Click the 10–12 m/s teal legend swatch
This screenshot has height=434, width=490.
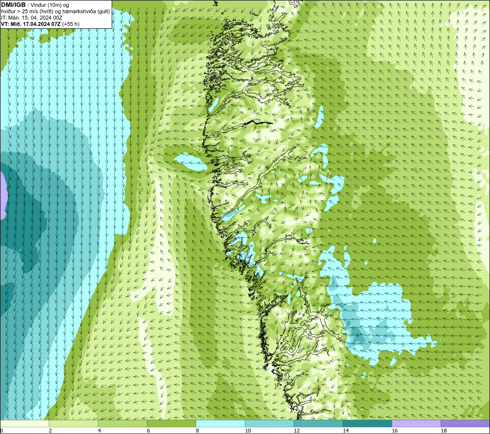click(x=269, y=423)
